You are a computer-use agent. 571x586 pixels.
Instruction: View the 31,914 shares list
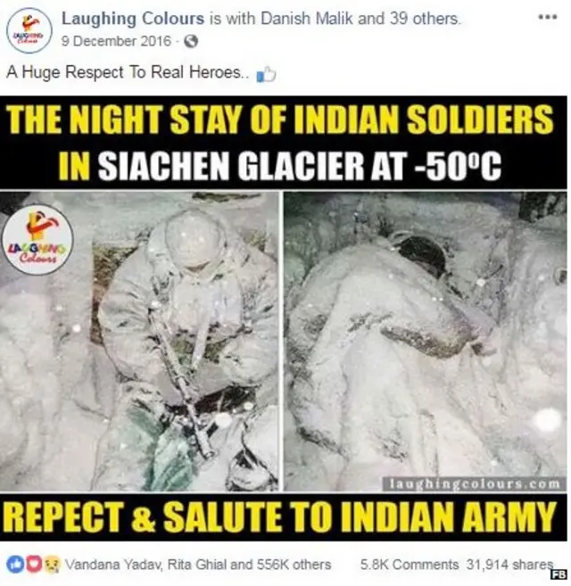click(x=509, y=565)
